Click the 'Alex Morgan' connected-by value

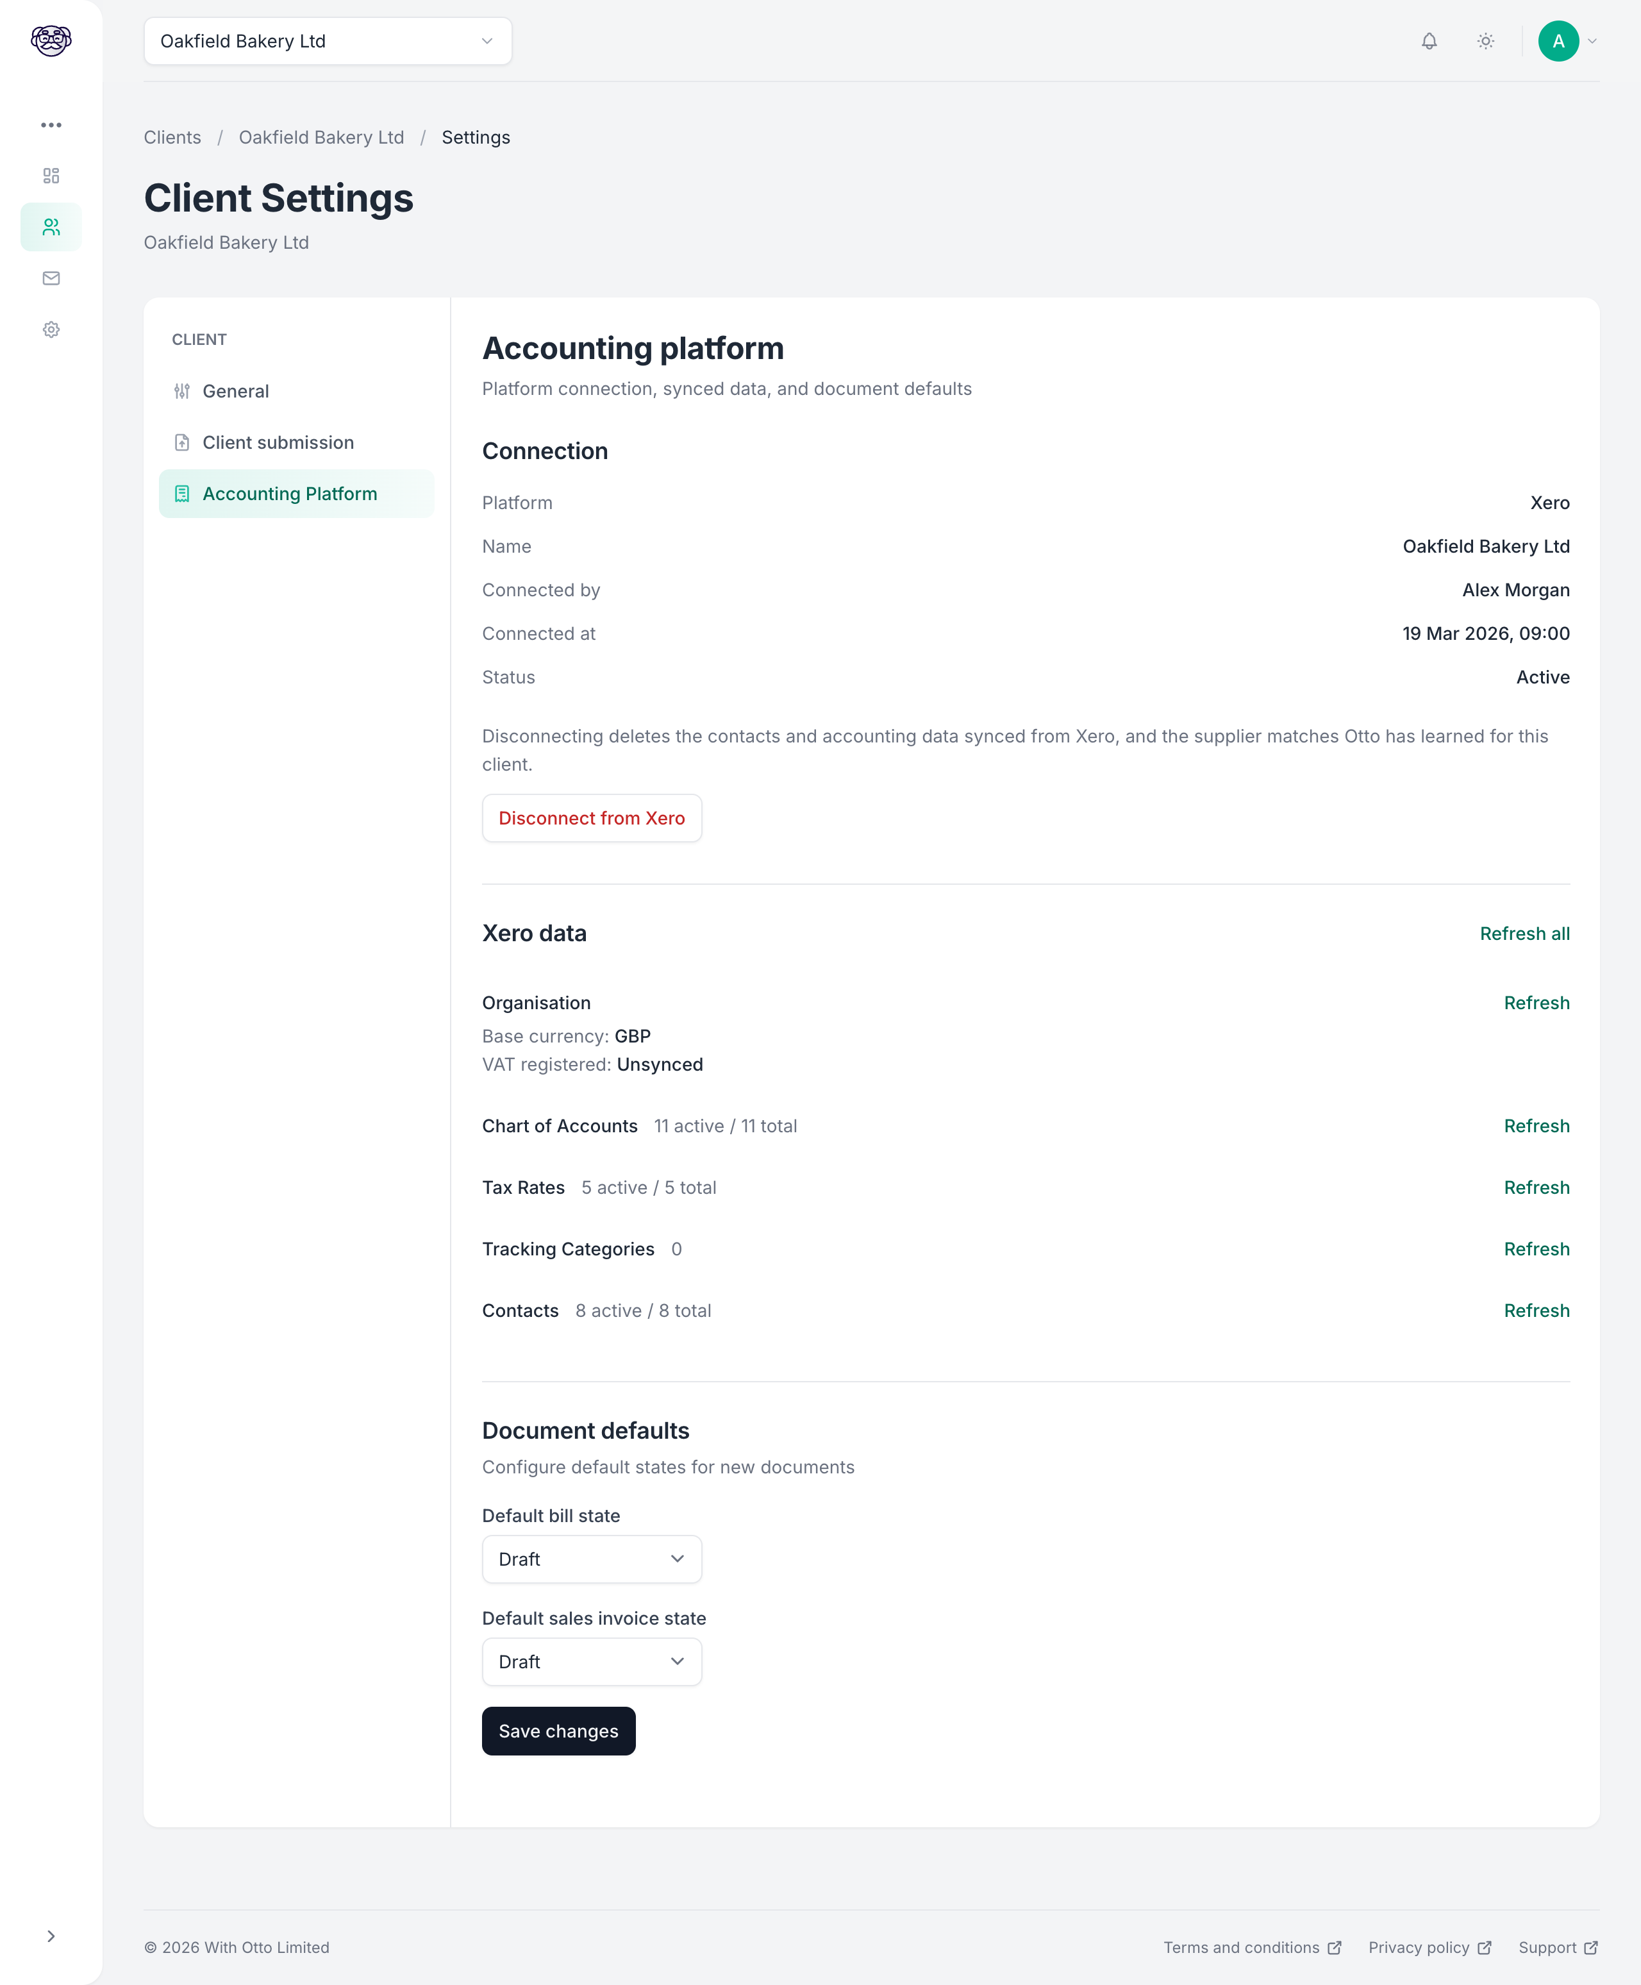click(1515, 590)
